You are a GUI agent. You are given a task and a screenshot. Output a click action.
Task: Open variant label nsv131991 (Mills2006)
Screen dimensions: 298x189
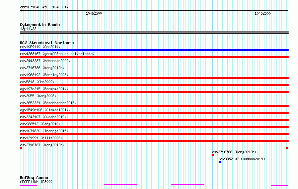(41, 138)
